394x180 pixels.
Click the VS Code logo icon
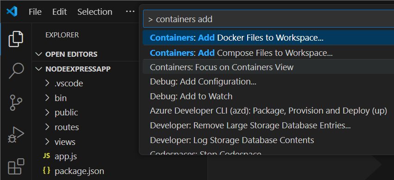(x=12, y=12)
